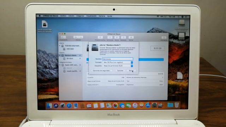Collapse the Apple UDIF disclosure triangle

(x=60, y=65)
